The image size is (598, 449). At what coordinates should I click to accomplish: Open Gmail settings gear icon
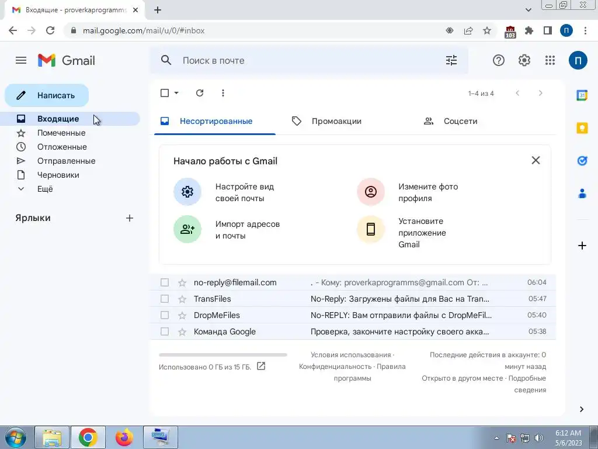[x=524, y=60]
